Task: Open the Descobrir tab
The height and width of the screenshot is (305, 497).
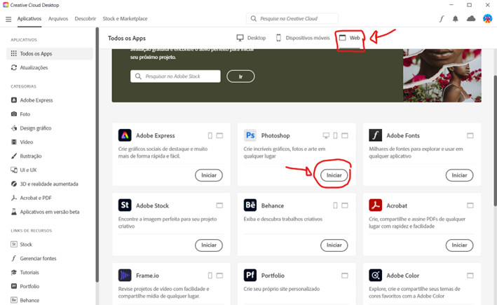Action: pos(86,19)
